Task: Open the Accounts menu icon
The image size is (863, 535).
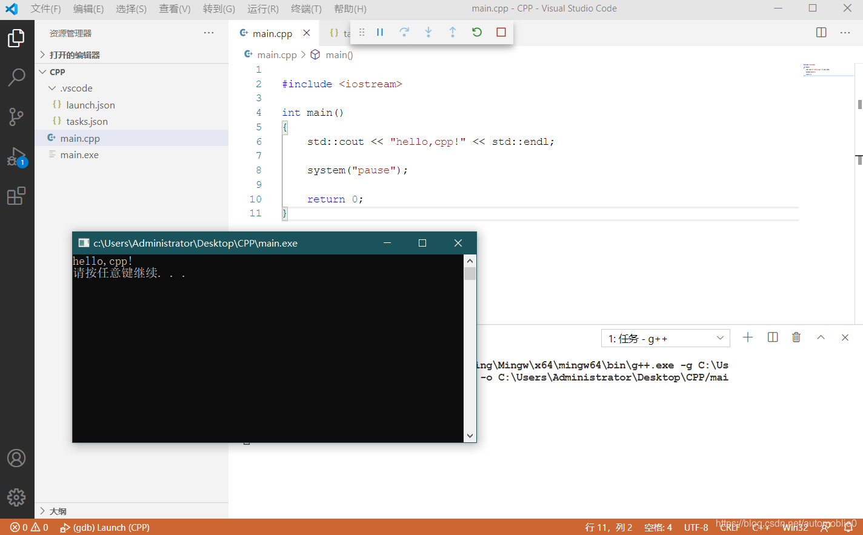Action: [x=16, y=458]
